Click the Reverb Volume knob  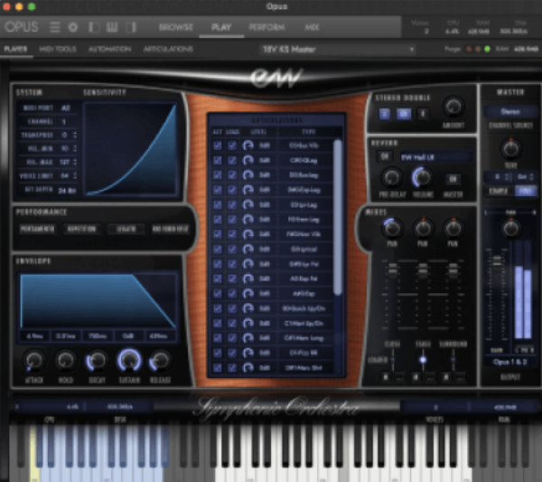(422, 177)
